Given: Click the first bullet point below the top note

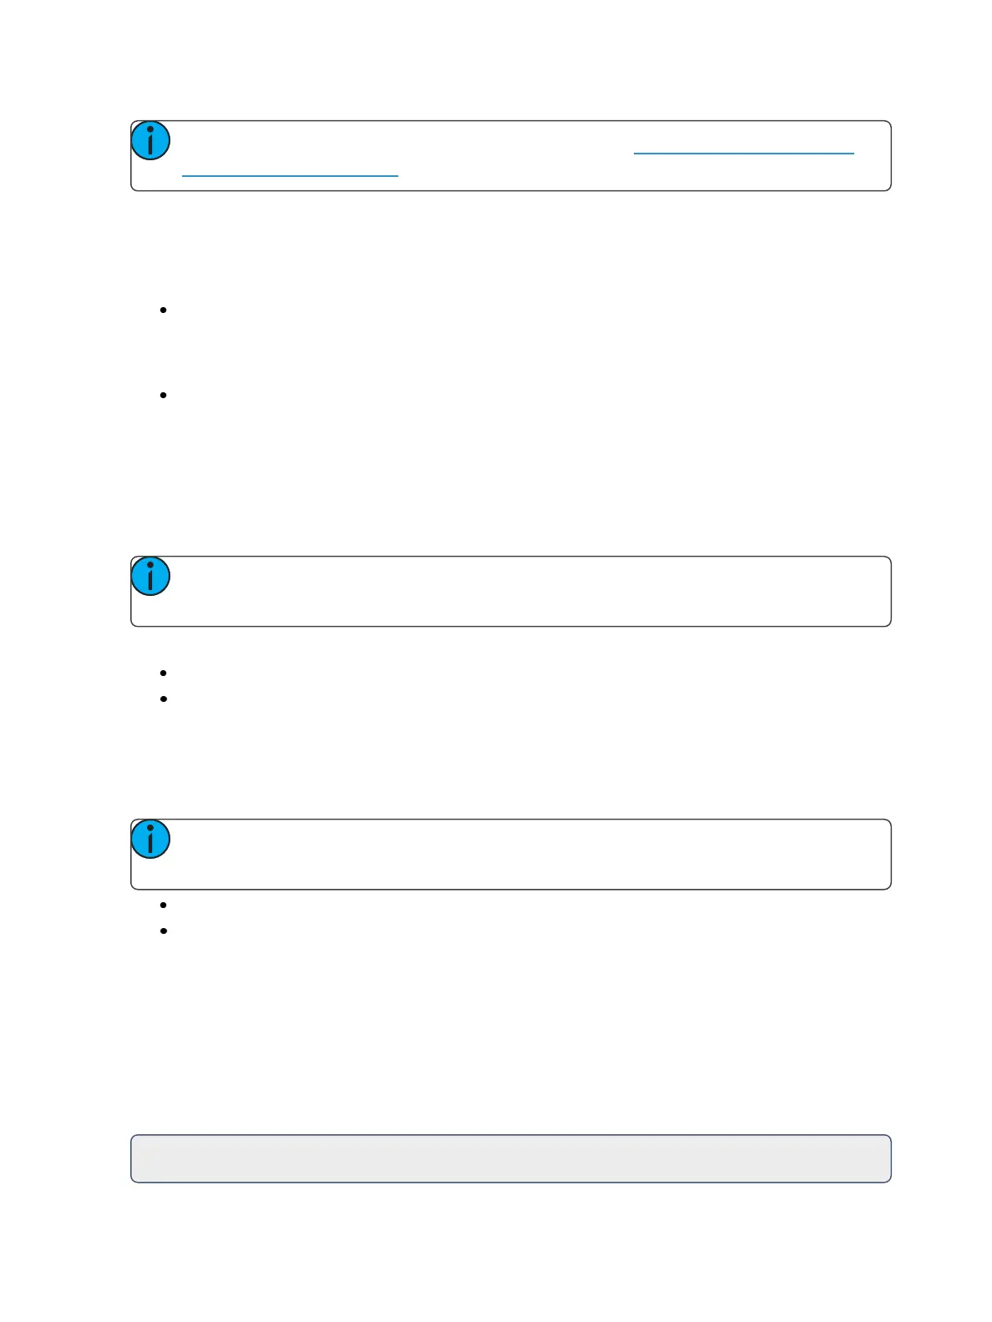Looking at the screenshot, I should 163,310.
